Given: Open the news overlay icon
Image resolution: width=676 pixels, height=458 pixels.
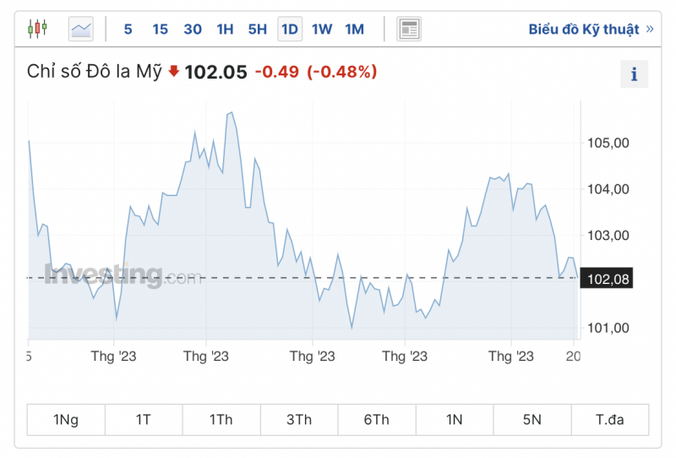Looking at the screenshot, I should (409, 30).
